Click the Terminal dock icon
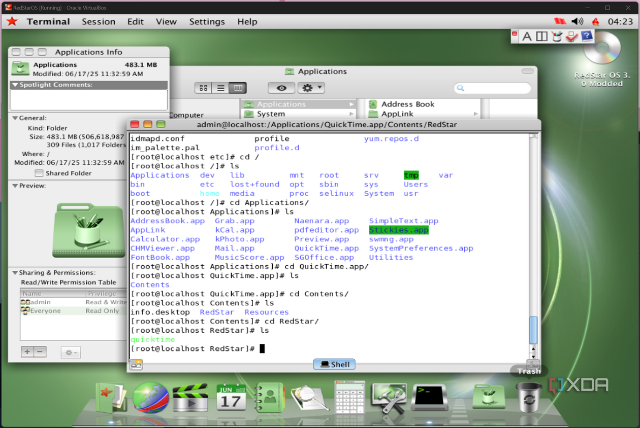Viewport: 640px width, 428px height. click(429, 398)
